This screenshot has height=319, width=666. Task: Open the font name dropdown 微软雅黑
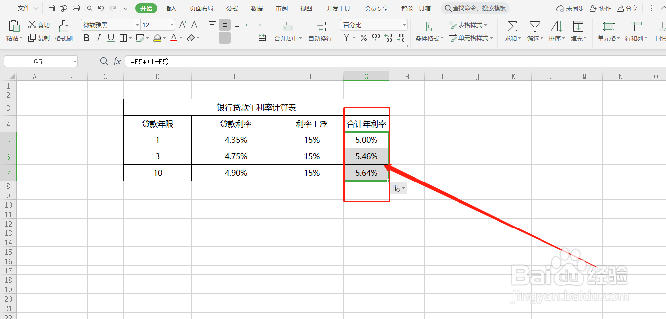137,24
